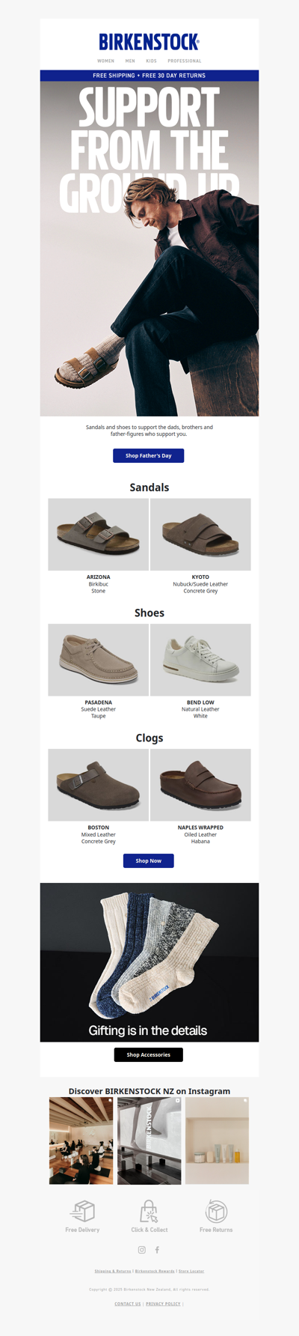Click the Shop Accessories button
The image size is (299, 1336).
[149, 1054]
